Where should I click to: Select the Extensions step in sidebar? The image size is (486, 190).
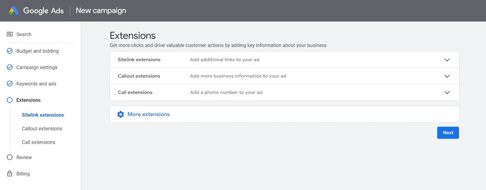(29, 100)
